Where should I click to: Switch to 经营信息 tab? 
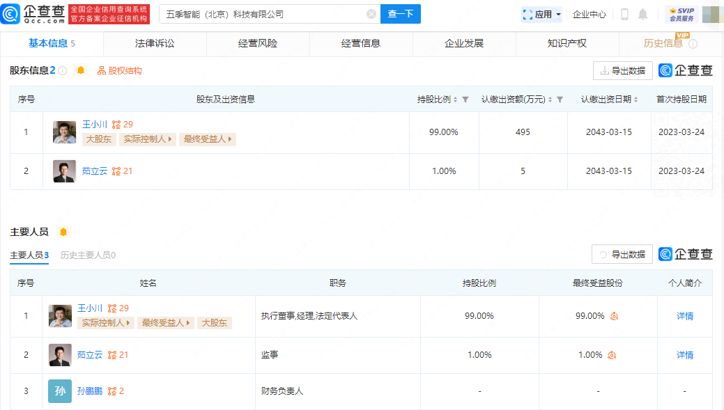pos(361,43)
